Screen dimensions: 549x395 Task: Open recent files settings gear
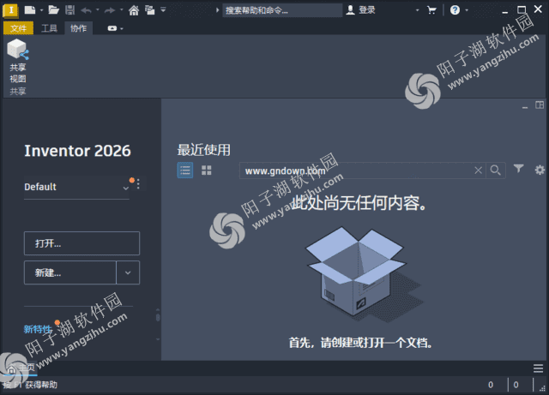[540, 170]
